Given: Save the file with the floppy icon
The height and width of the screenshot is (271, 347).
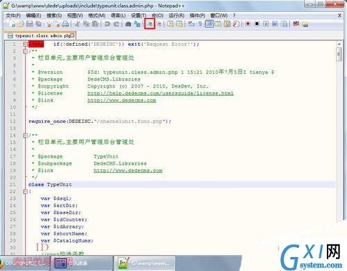Looking at the screenshot, I should 29,24.
